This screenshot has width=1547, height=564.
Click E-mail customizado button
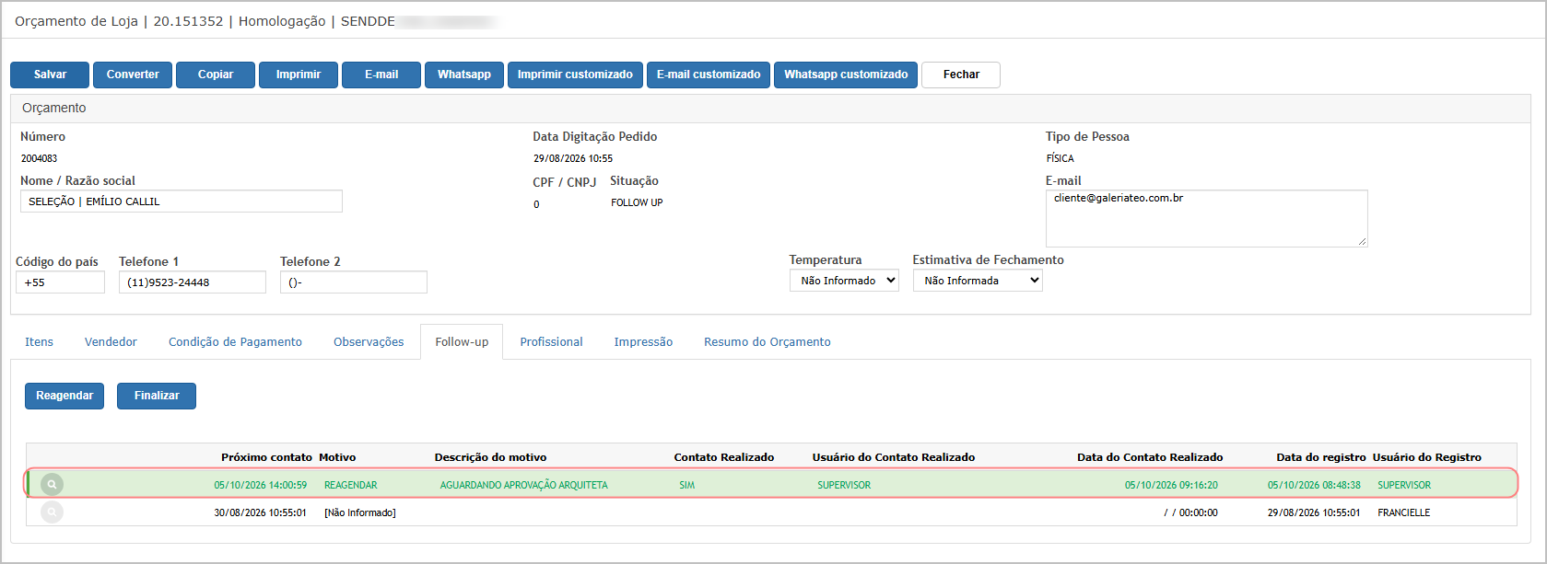pyautogui.click(x=709, y=75)
